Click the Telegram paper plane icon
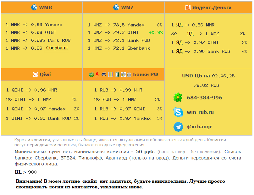254x195 pixels. [x=178, y=127]
